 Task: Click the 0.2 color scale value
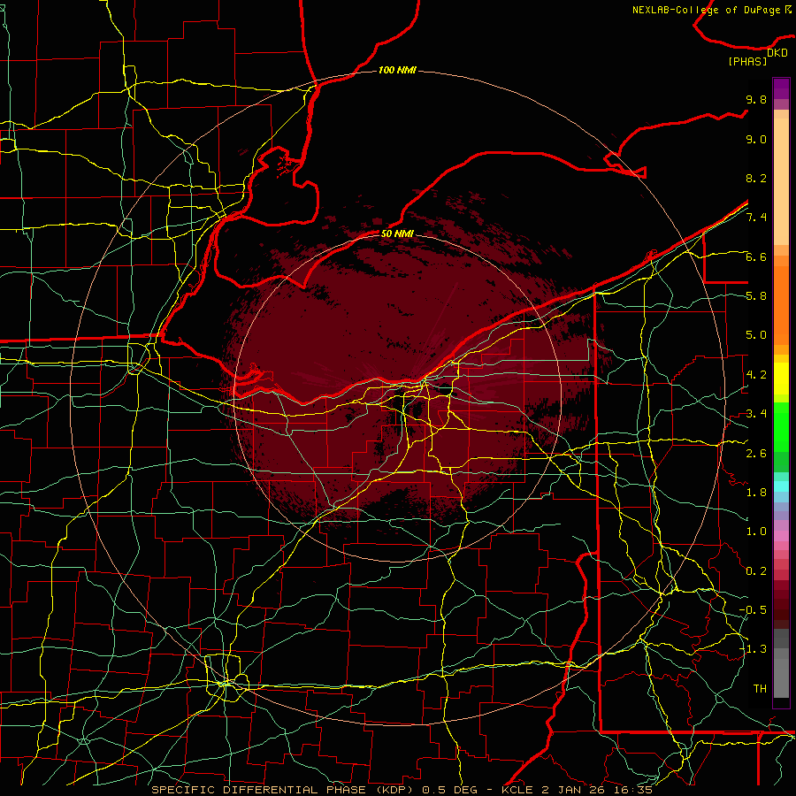756,571
